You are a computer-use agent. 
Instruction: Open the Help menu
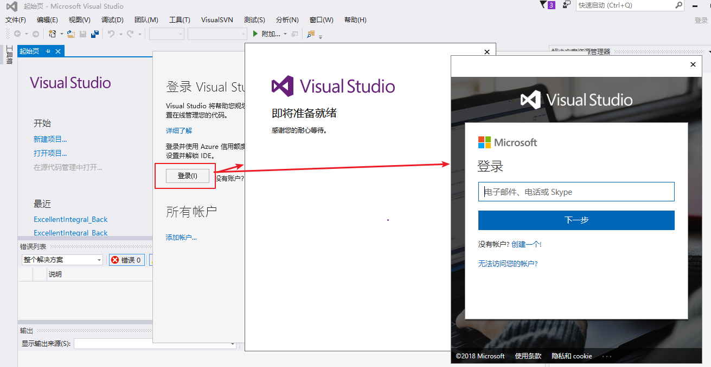[355, 19]
